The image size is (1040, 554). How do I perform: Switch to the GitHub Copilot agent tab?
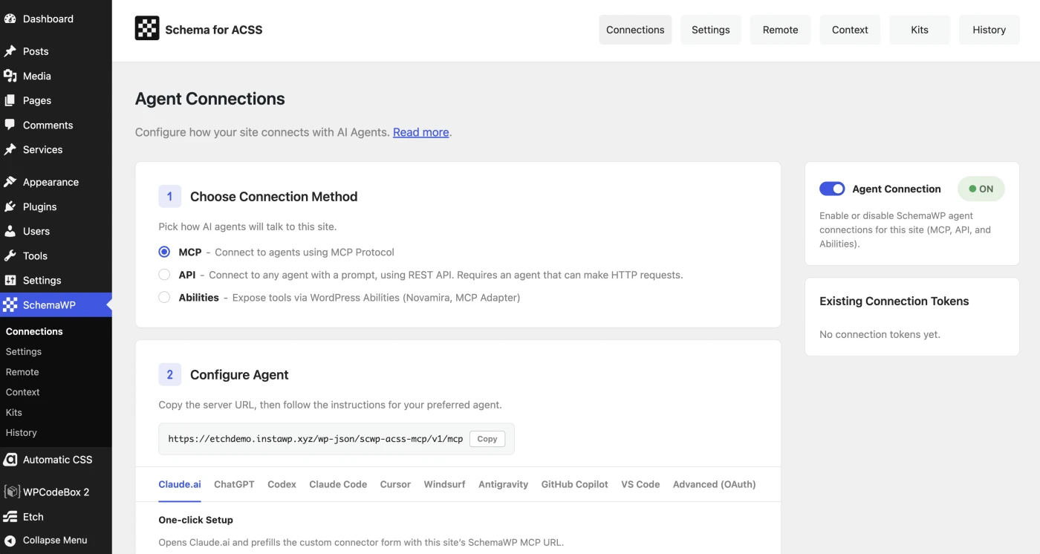click(575, 484)
